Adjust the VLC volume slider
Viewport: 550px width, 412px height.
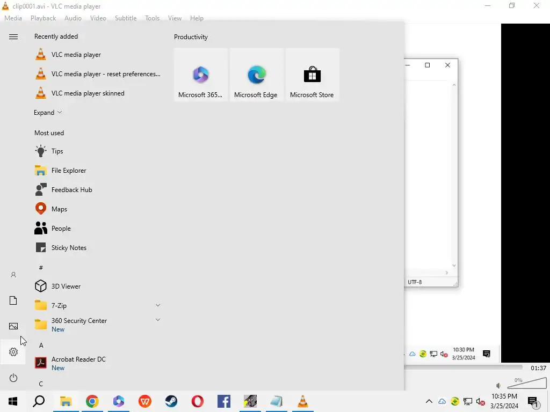pos(527,383)
